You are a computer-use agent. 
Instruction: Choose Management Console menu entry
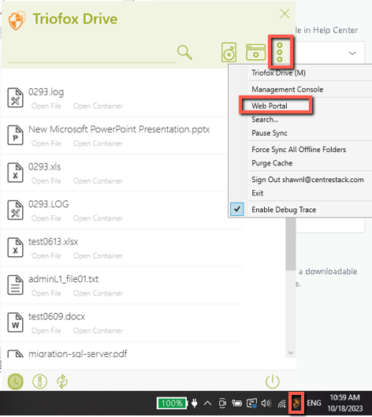tap(288, 89)
